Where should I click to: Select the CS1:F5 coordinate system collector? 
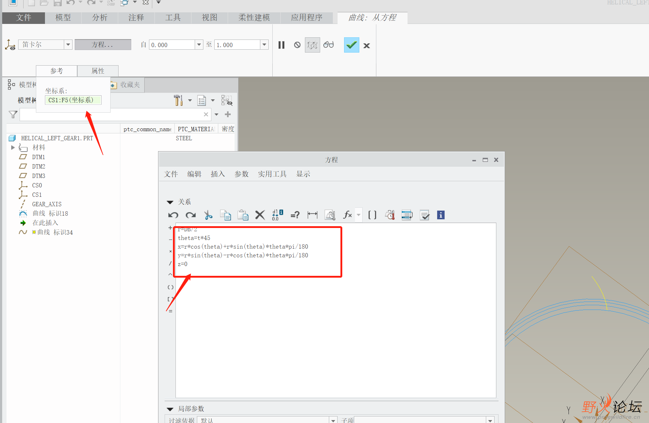coord(73,100)
